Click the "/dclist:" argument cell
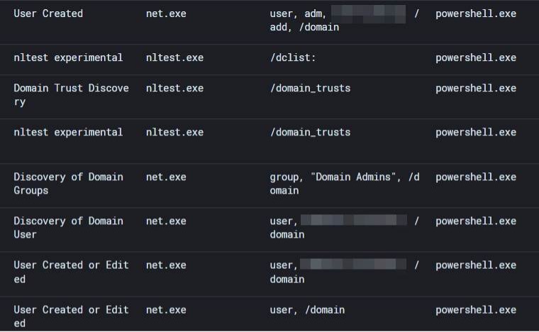 pos(292,57)
